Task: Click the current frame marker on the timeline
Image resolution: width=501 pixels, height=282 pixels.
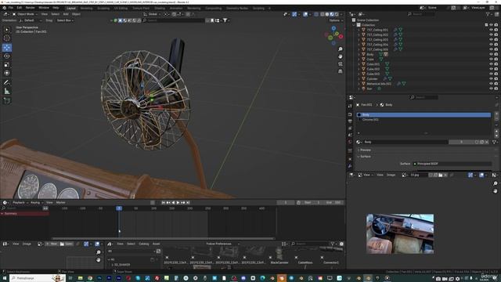Action: (x=119, y=208)
